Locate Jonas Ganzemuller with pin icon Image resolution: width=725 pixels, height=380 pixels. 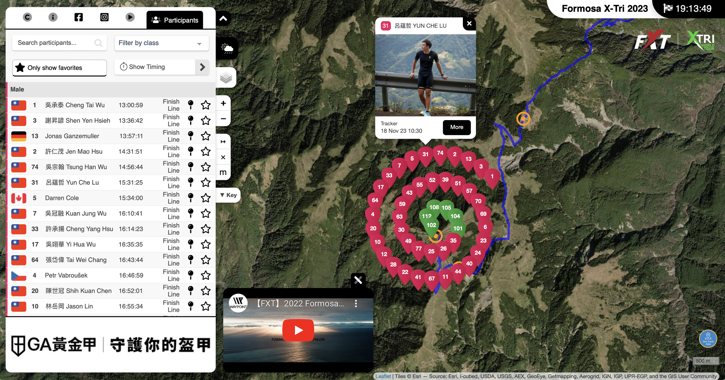(191, 136)
